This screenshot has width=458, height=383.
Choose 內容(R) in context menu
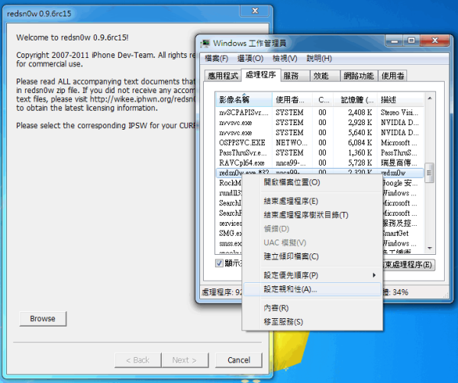pyautogui.click(x=312, y=308)
